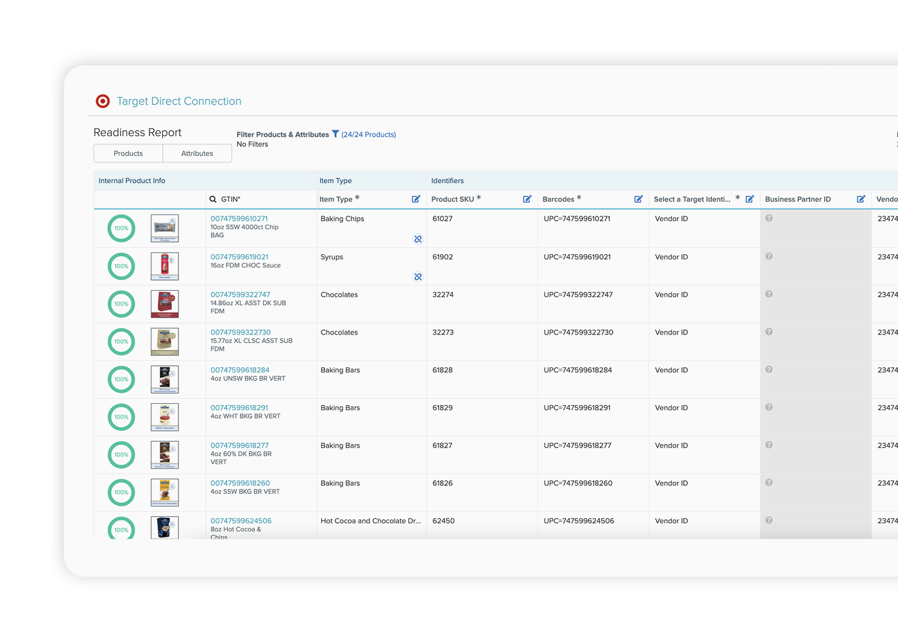Screen dimensions: 898x642
Task: Click the GTIN search magnifier icon
Action: 213,199
